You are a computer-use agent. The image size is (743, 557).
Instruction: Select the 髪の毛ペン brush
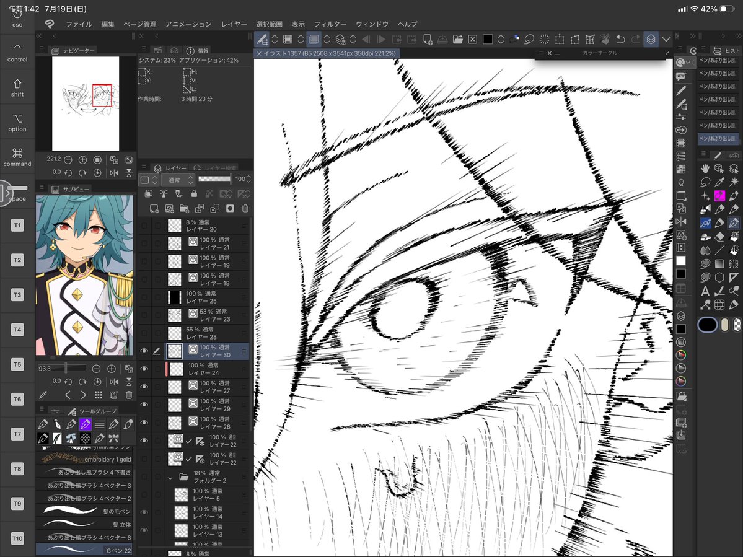click(x=86, y=511)
